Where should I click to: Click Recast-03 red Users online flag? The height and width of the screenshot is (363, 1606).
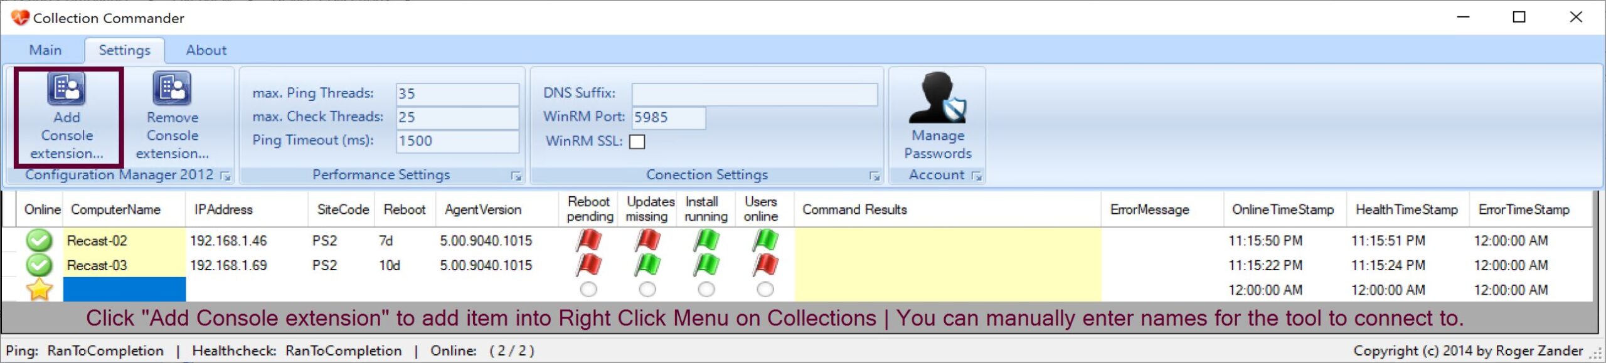coord(765,265)
